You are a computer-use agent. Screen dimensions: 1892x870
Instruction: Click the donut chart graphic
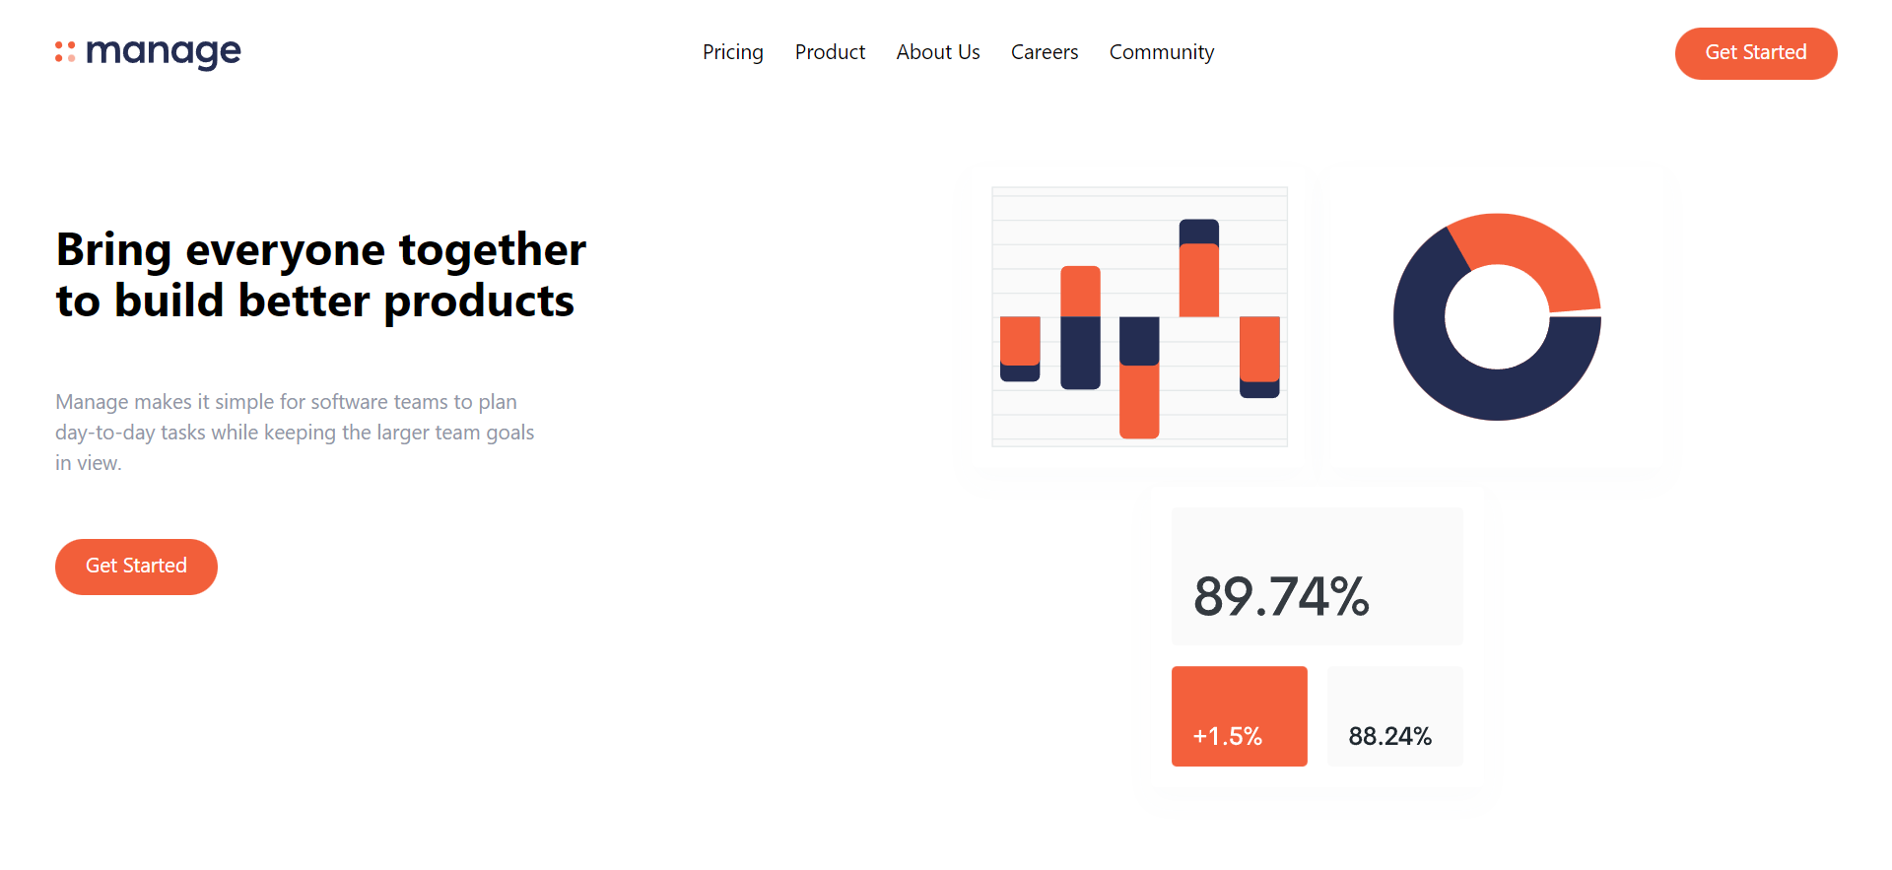coord(1497,316)
